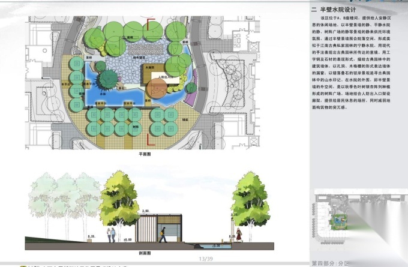Click the '人防出入口' label on the plan
408x267 pixels.
coord(165,77)
